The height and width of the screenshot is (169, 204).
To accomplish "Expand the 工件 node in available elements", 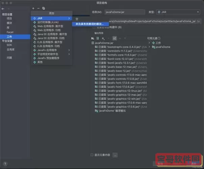I will [x=149, y=43].
